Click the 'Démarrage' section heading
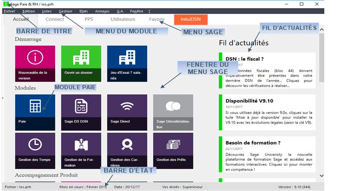The width and height of the screenshot is (341, 191). click(x=28, y=39)
